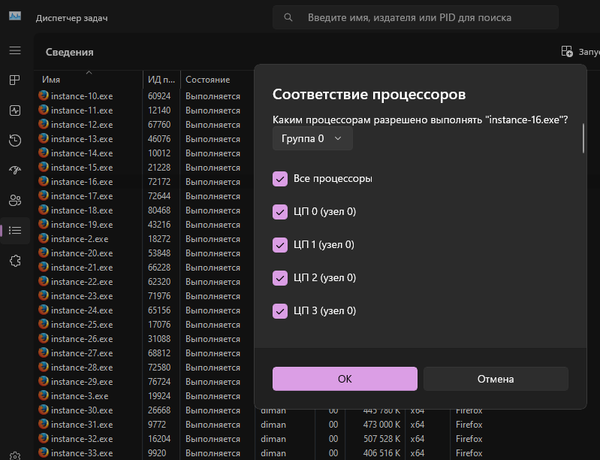Select the instance-24.exe process name
Screen dimensions: 600x460
(82, 310)
